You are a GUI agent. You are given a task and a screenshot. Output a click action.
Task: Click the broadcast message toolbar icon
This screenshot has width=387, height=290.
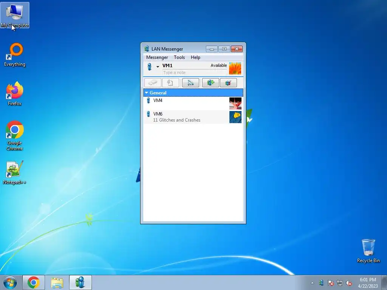(190, 83)
